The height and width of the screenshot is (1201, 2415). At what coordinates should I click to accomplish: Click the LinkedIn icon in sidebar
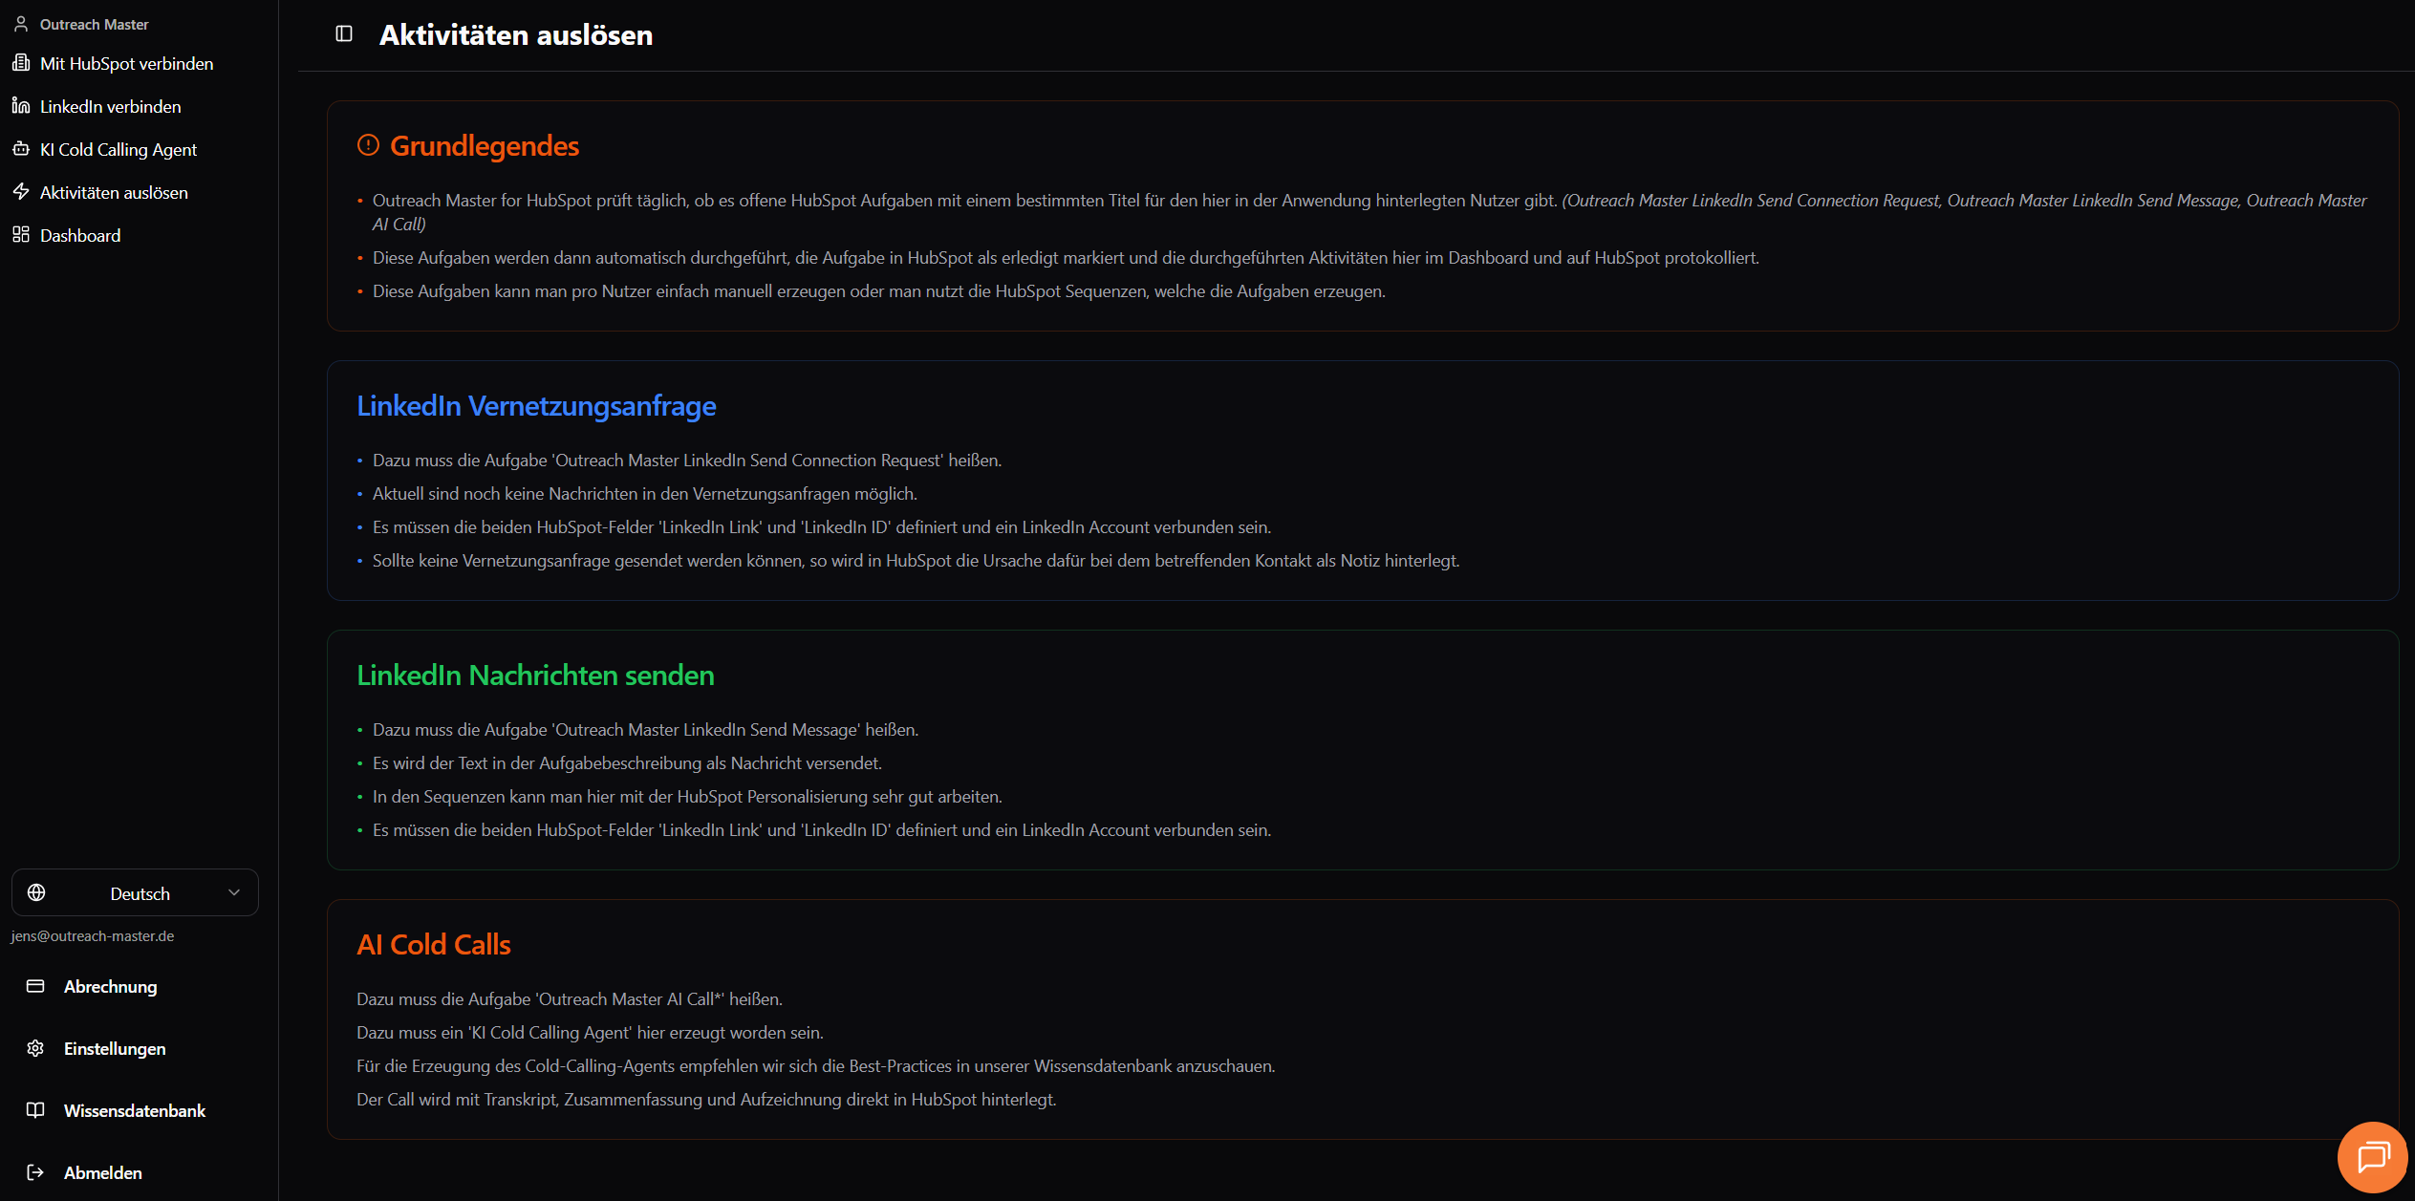click(21, 106)
